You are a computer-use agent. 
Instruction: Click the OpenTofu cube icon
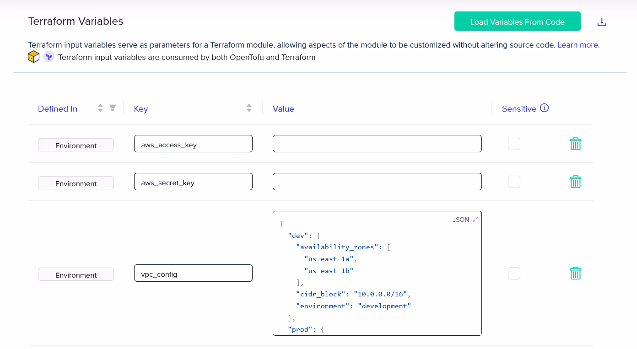pos(33,57)
